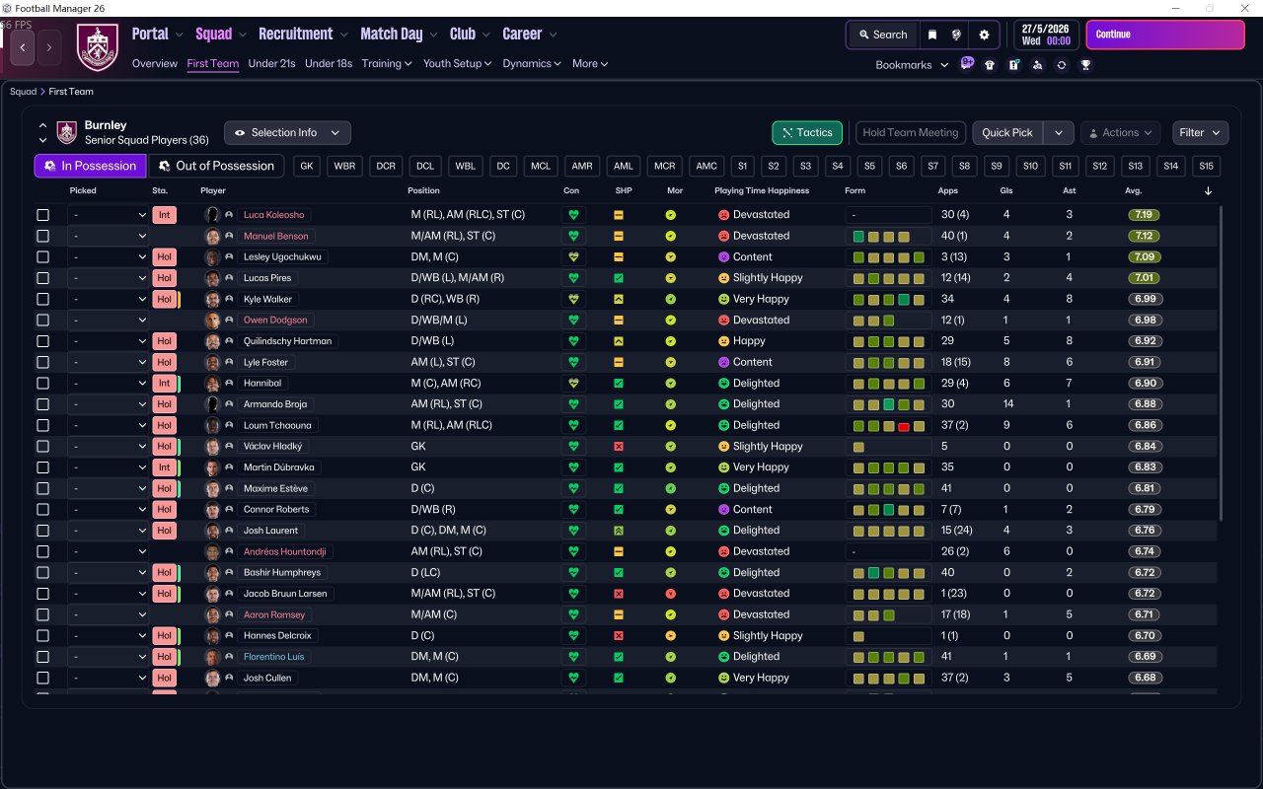Image resolution: width=1263 pixels, height=789 pixels.
Task: Open the Overview tab
Action: (x=155, y=64)
